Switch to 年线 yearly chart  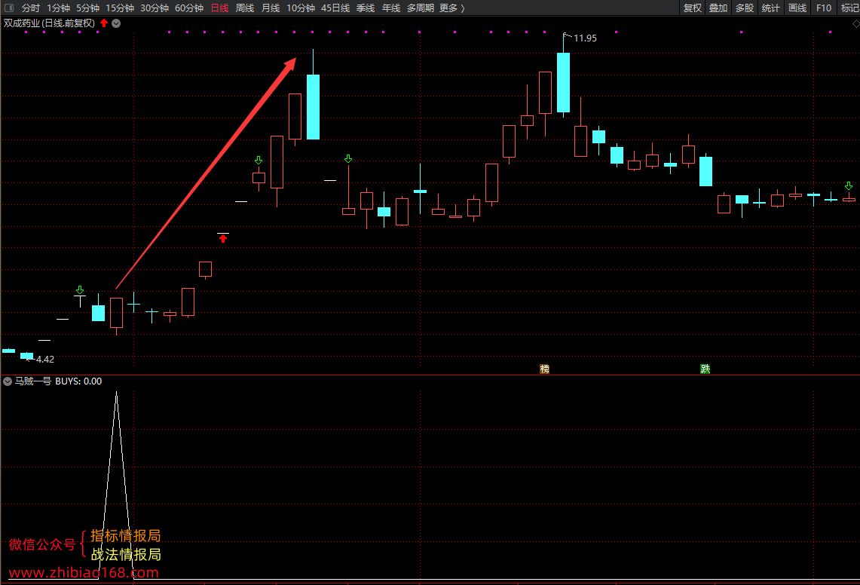coord(391,8)
